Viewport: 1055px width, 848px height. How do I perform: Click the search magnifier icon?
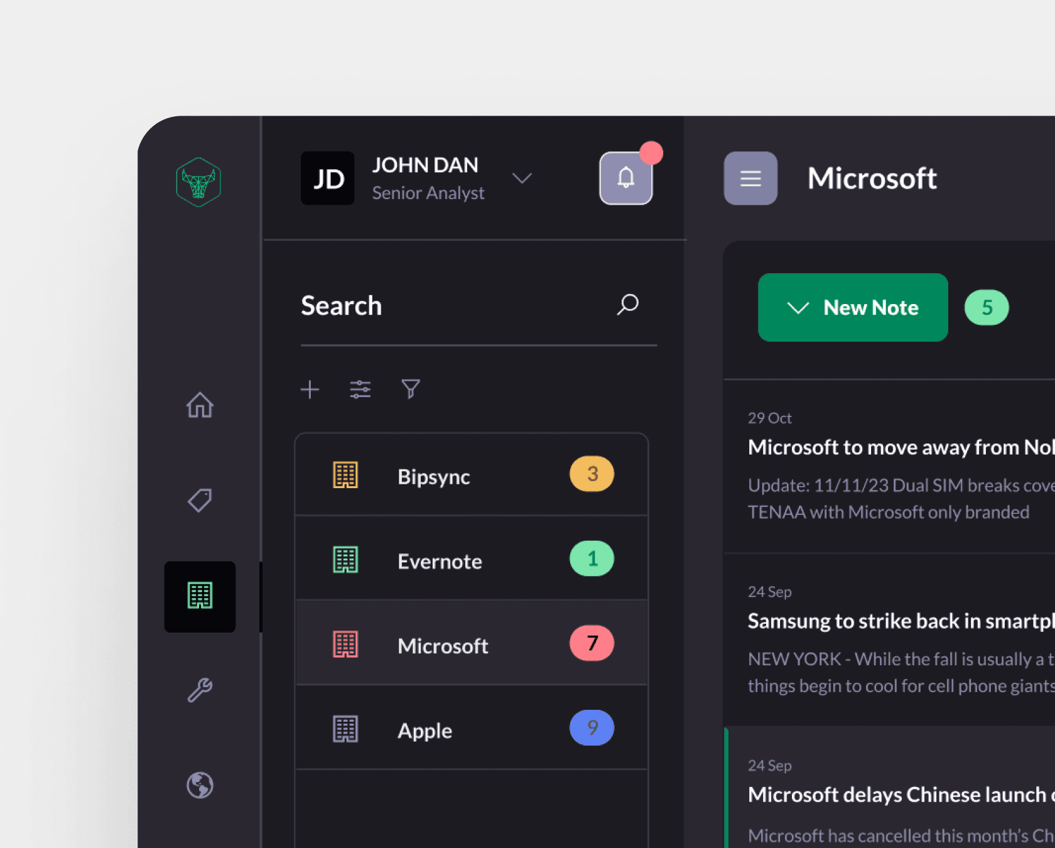[x=627, y=305]
